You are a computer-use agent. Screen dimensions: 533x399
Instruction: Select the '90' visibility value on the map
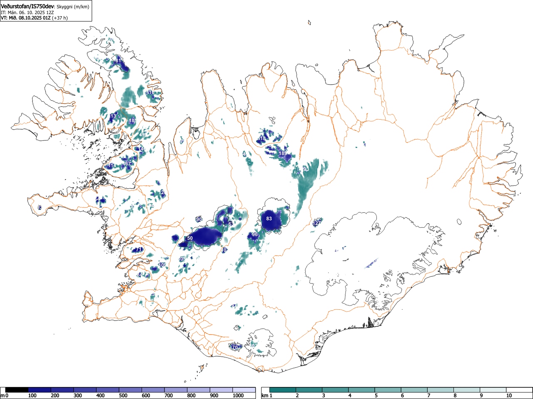point(199,219)
